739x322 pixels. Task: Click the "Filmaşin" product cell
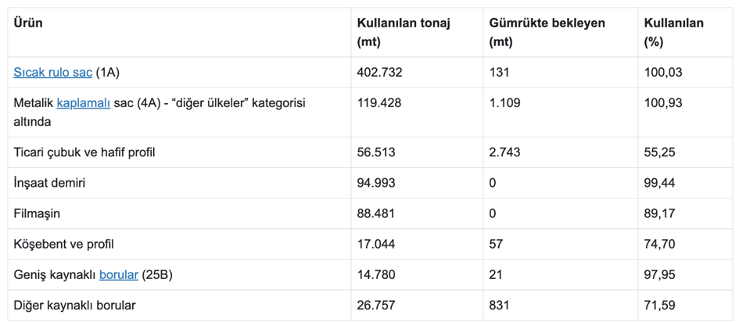tap(37, 213)
